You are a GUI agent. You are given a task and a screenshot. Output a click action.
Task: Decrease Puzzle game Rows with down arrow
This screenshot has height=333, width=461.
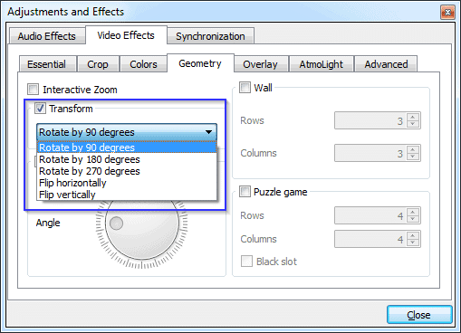[413, 219]
